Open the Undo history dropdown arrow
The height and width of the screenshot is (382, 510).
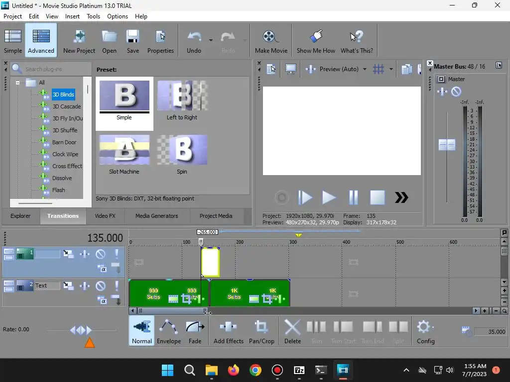(211, 40)
